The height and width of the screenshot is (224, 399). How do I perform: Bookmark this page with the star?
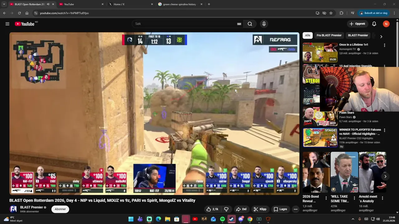pos(331,13)
